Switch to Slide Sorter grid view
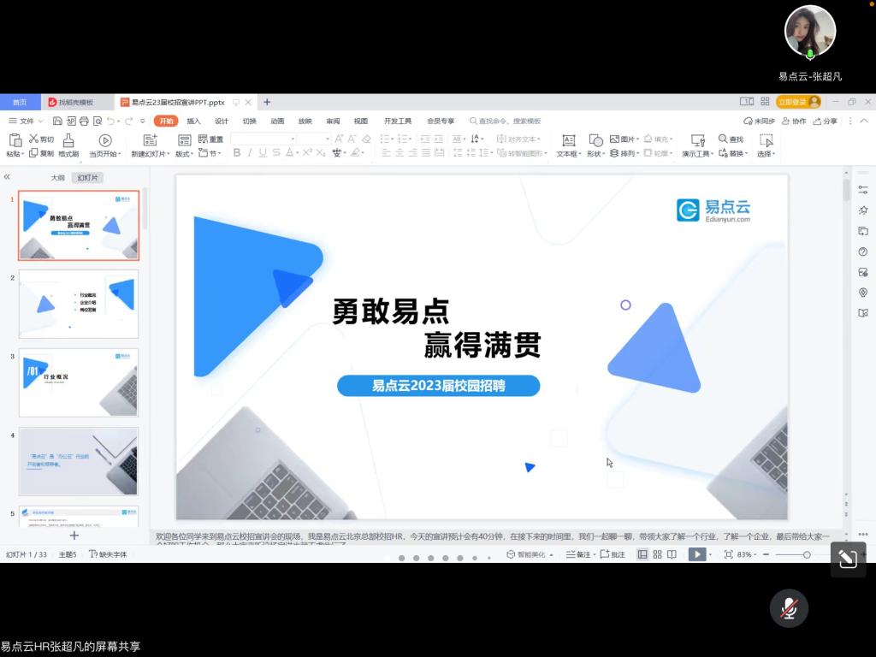876x657 pixels. 657,554
